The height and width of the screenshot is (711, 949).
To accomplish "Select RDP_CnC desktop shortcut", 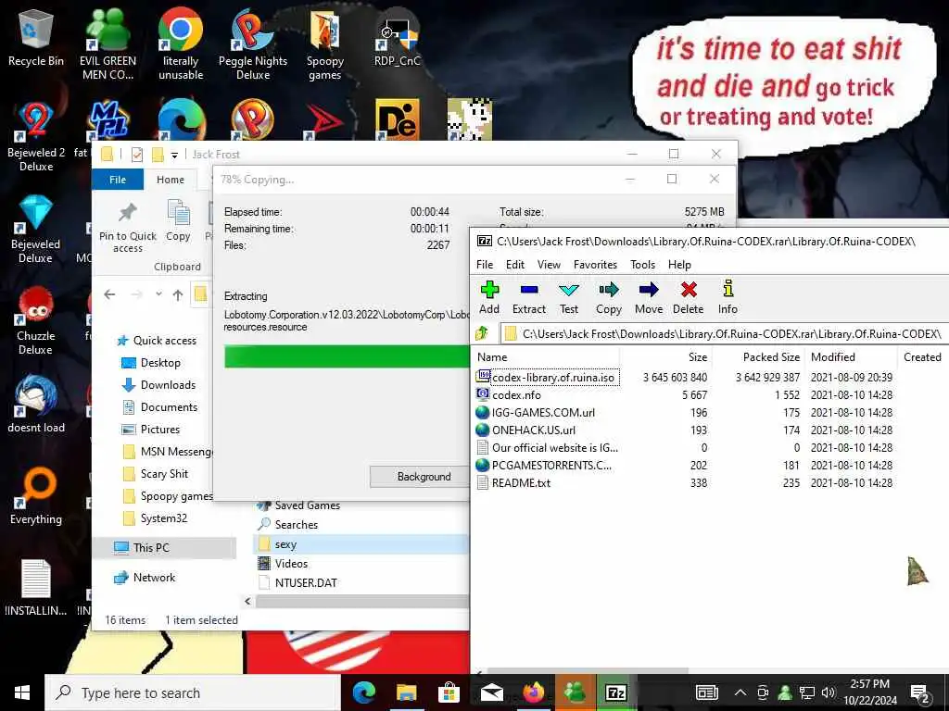I will click(x=397, y=37).
